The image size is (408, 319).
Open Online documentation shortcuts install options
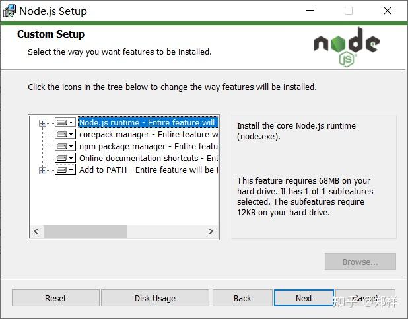(x=65, y=159)
